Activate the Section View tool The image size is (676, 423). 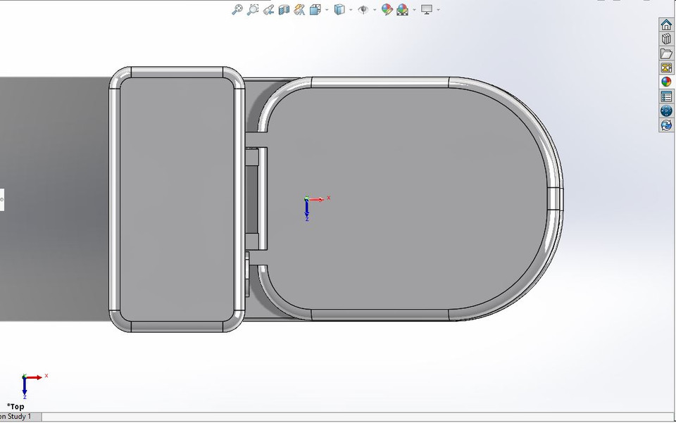(282, 9)
